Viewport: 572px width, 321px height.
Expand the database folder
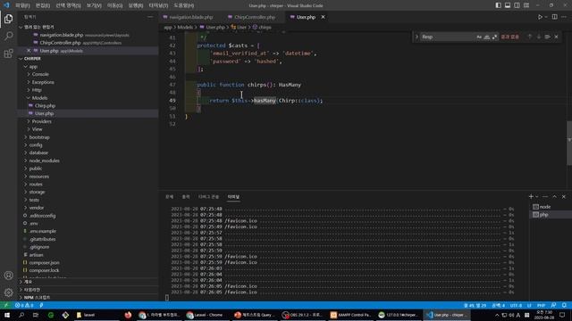click(x=26, y=152)
